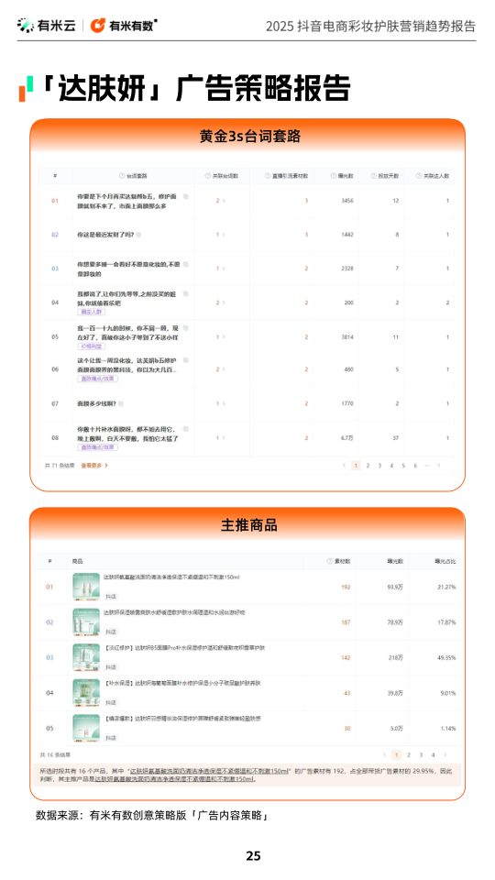Screen dimensions: 495x880
Task: Click the 价格利益 tag in row 05
Action: click(91, 346)
